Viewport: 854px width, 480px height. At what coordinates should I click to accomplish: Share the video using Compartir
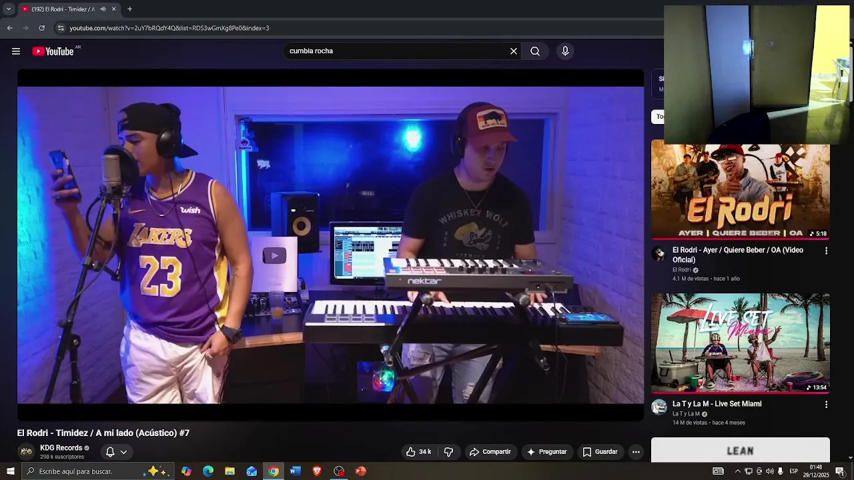(x=490, y=452)
